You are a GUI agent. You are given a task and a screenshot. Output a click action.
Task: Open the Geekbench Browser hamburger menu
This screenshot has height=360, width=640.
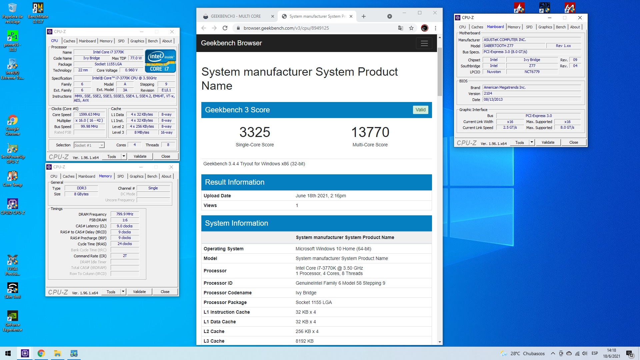(424, 43)
